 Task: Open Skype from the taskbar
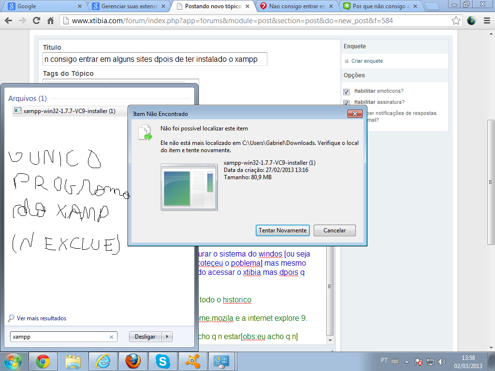point(163,361)
